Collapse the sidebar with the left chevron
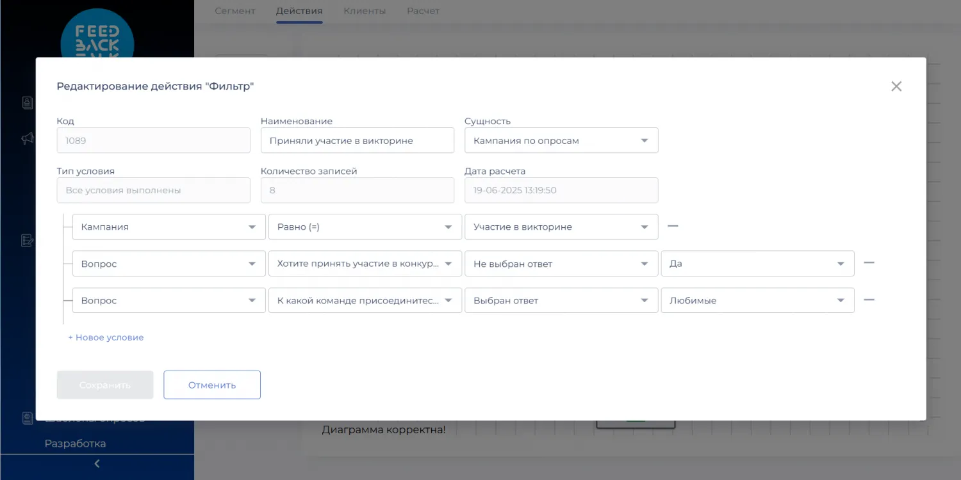The image size is (961, 480). pos(97,464)
